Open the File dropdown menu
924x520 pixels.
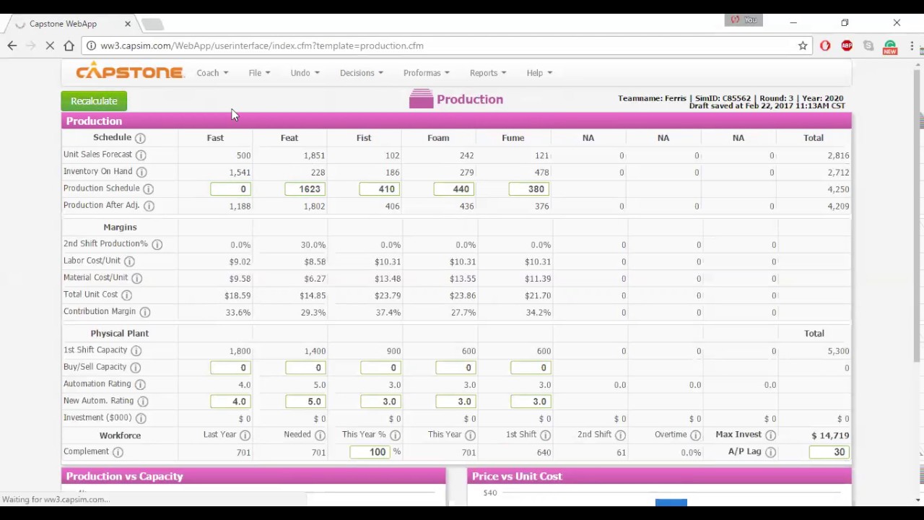click(259, 73)
